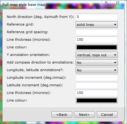The height and width of the screenshot is (124, 127).
Task: Click the Latitude increment input field
Action: coord(97,85)
